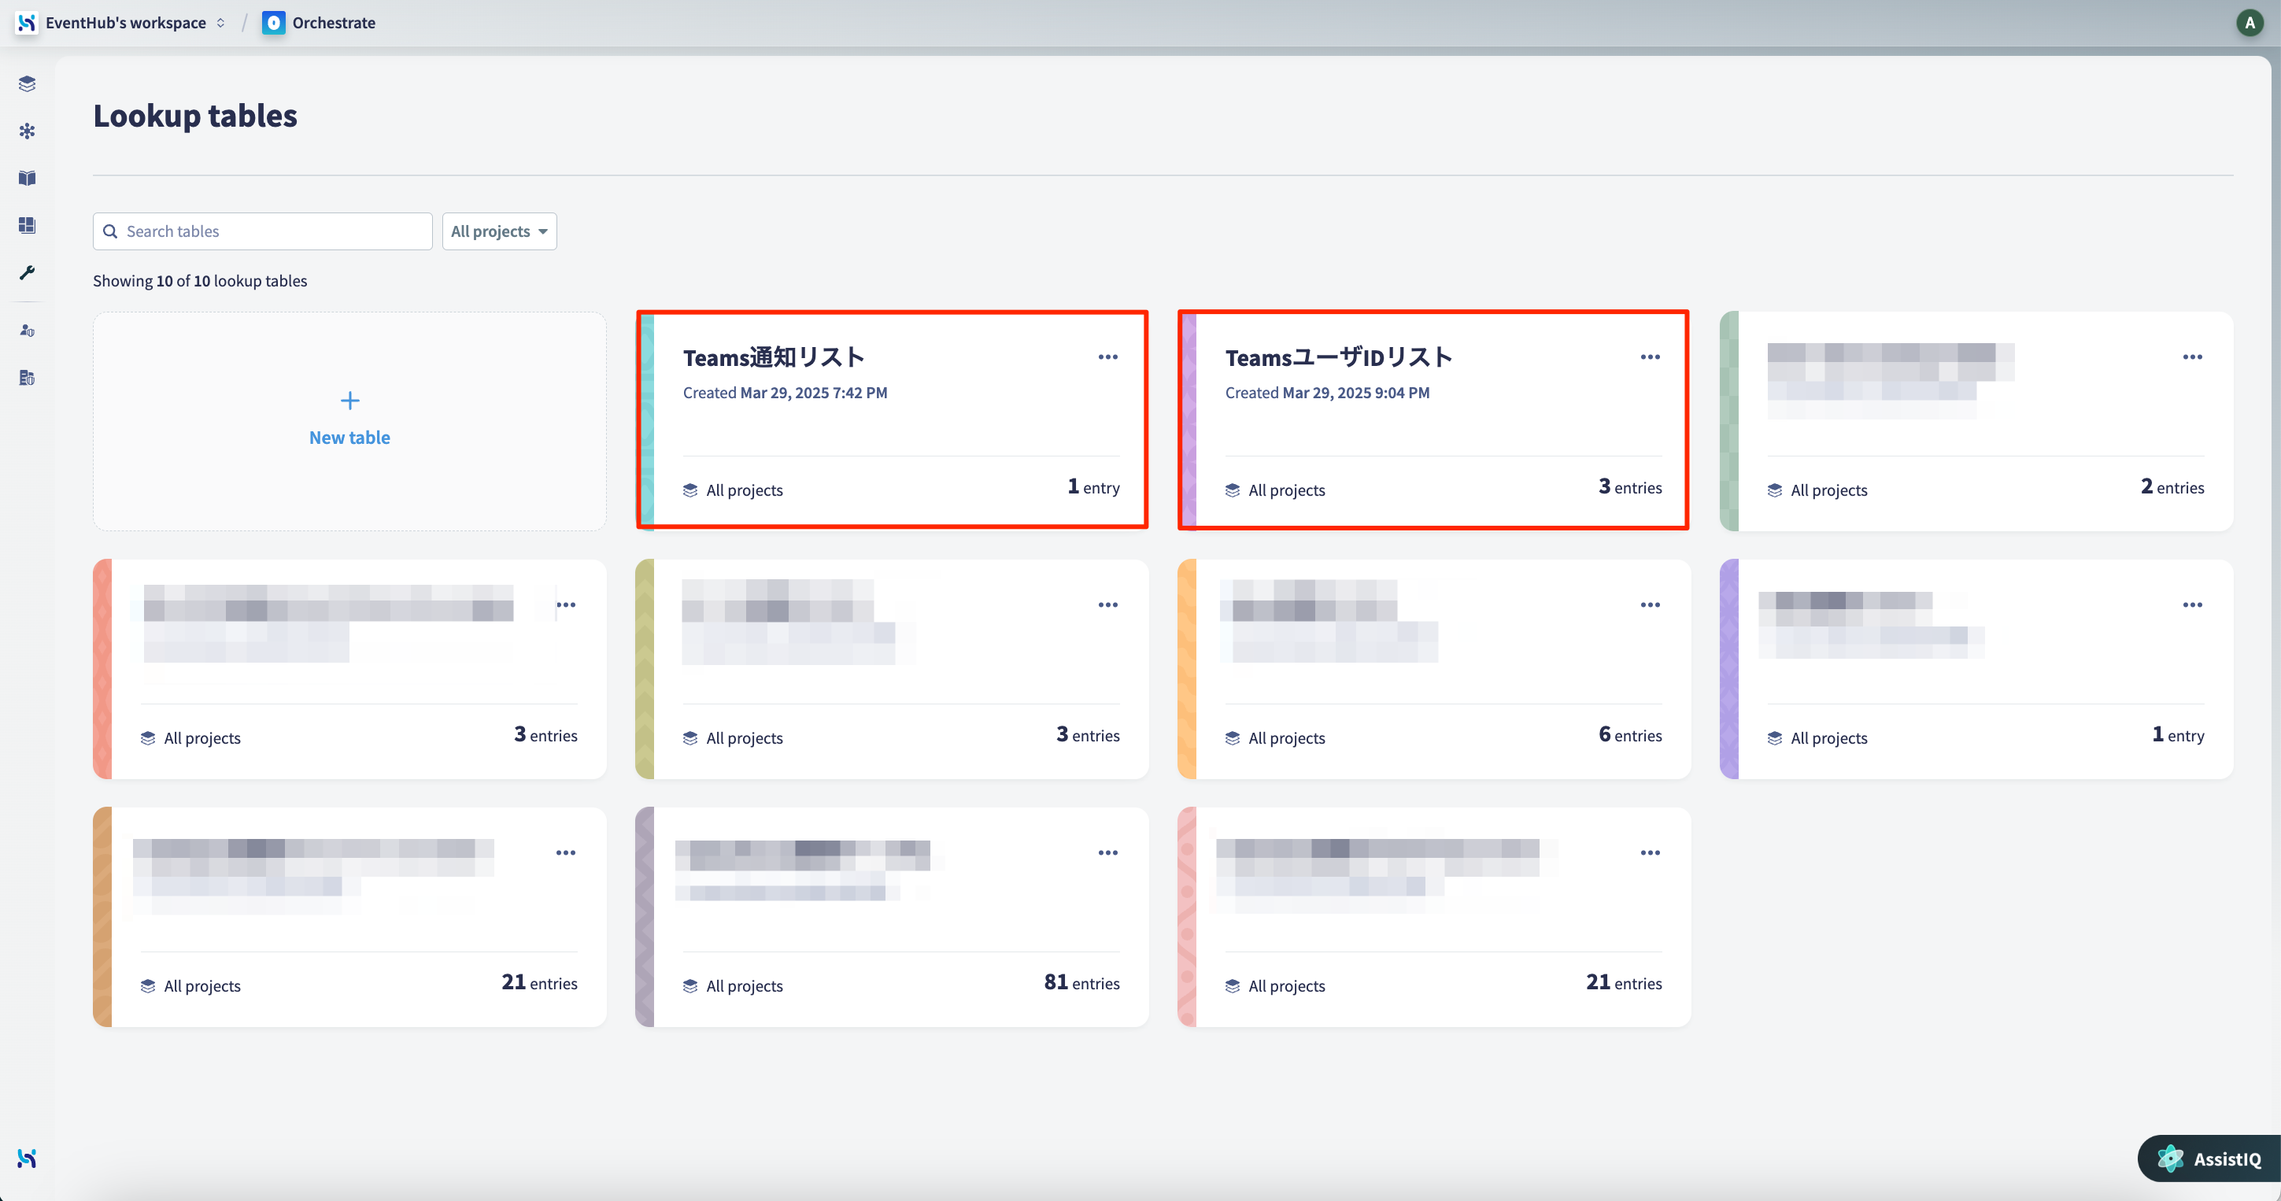Screen dimensions: 2281x1201
Task: Click the search magnifier icon
Action: pos(111,231)
